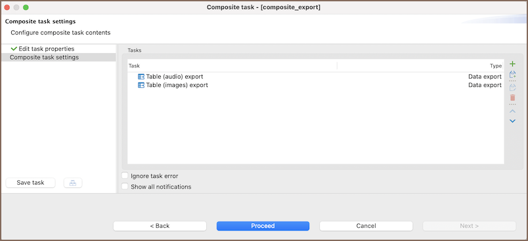This screenshot has height=241, width=528.
Task: Enable the Ignore task error checkbox
Action: [125, 176]
